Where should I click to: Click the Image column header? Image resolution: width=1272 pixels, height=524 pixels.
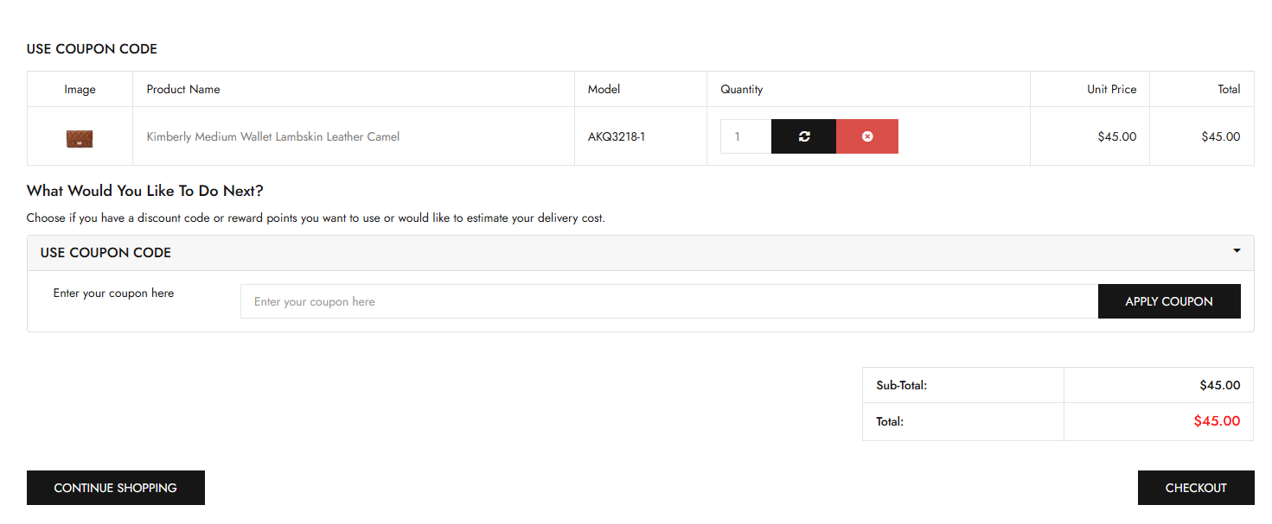tap(80, 89)
